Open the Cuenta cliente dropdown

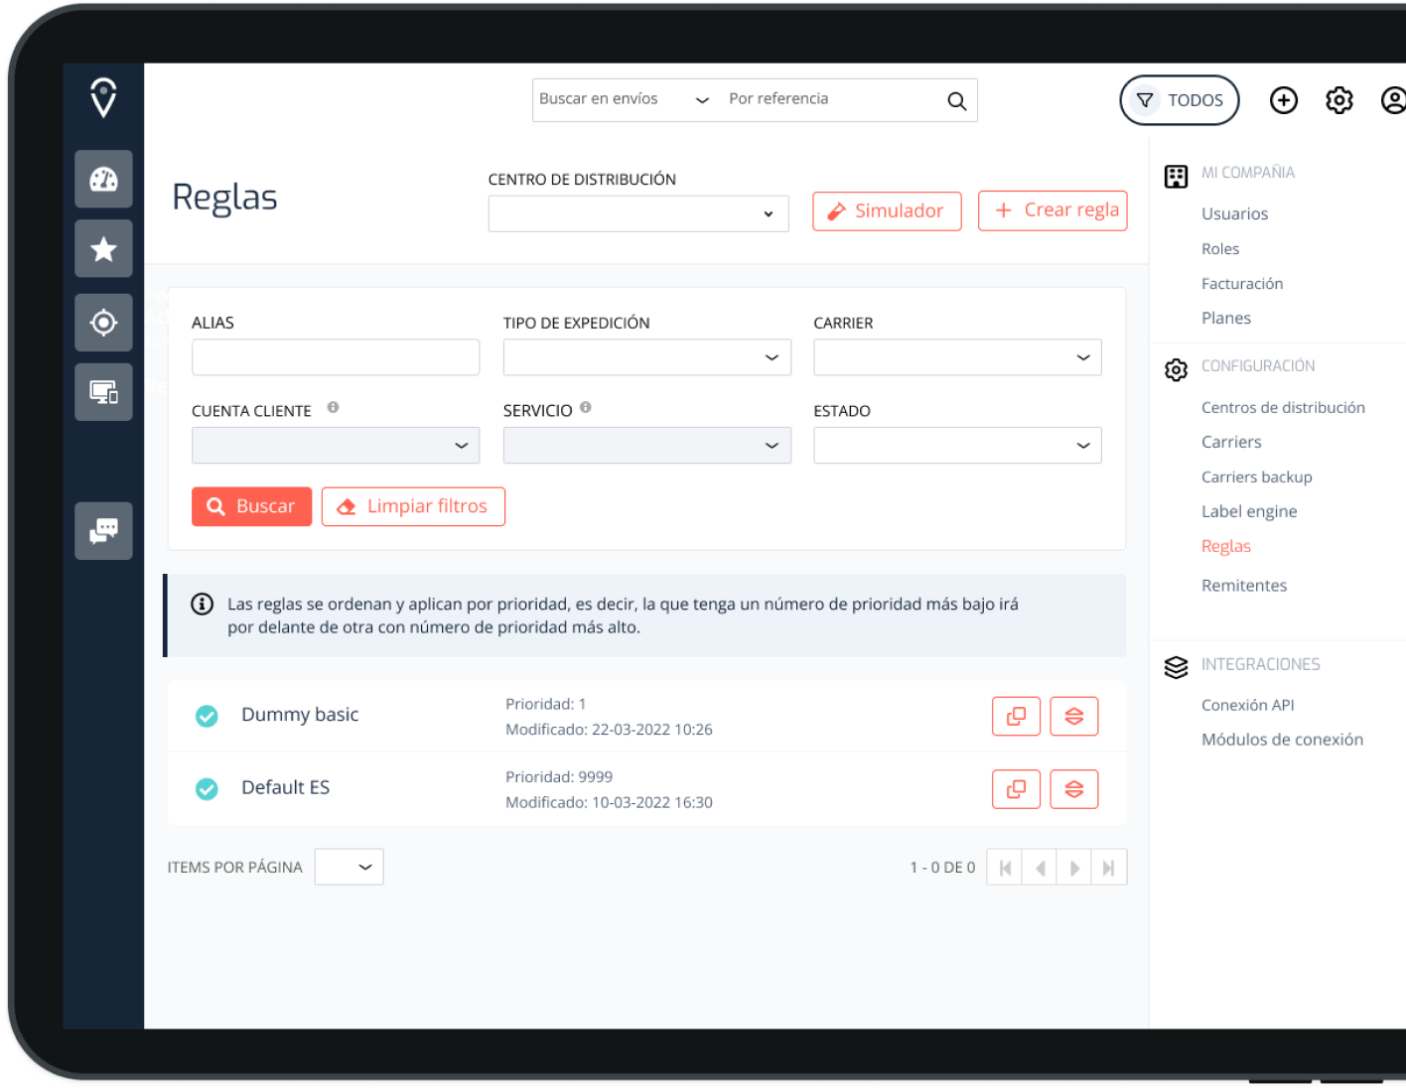click(336, 446)
